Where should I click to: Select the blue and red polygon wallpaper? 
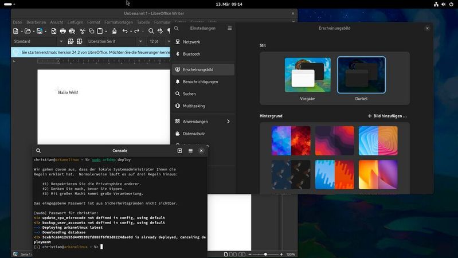tap(291, 140)
